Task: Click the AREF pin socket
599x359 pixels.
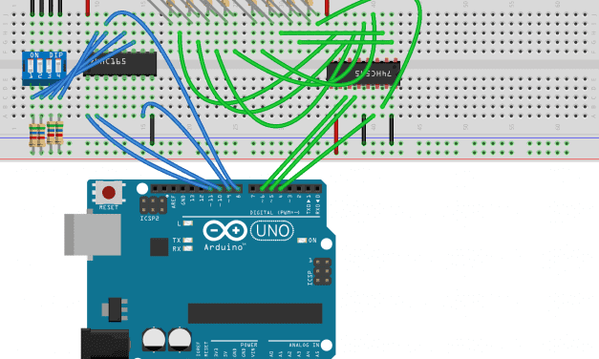Action: click(x=174, y=189)
